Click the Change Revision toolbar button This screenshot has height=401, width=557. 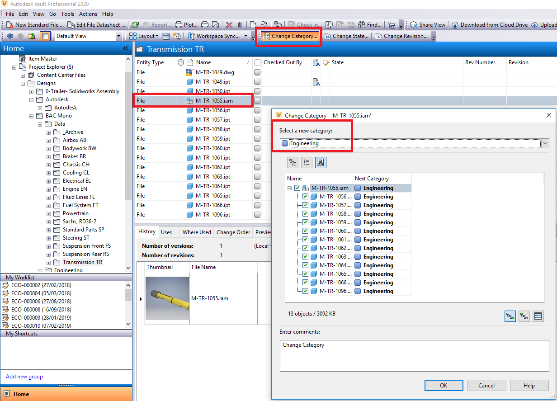pyautogui.click(x=401, y=36)
